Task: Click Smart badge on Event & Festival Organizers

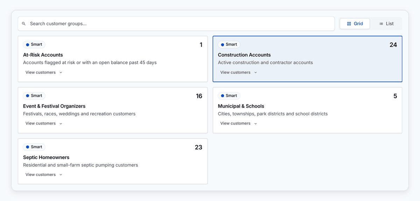Action: pos(34,95)
